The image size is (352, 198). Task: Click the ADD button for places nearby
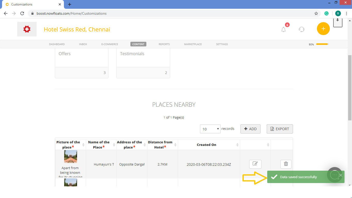coord(250,129)
